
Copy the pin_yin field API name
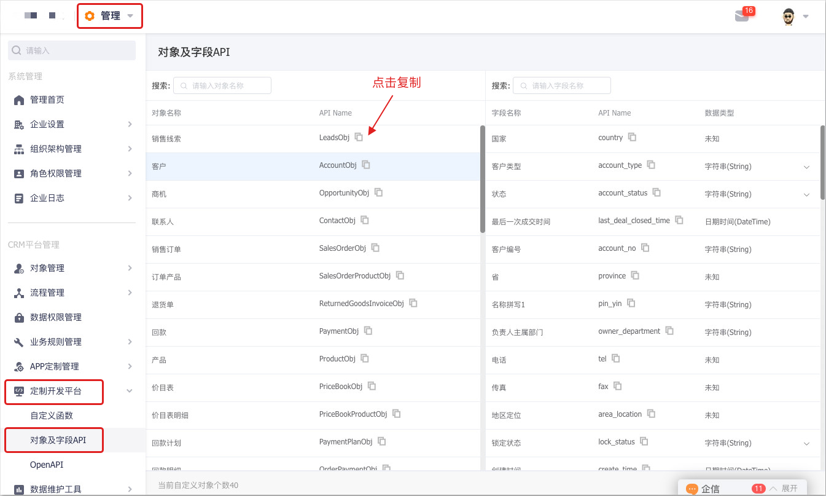click(x=631, y=303)
